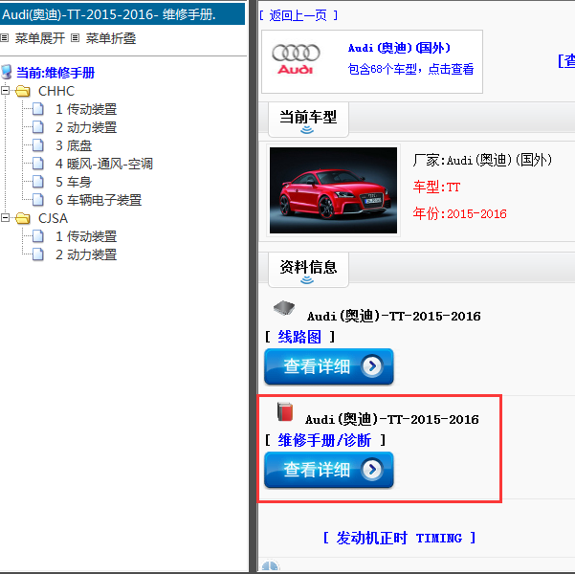Click arrow icon under 资料信息 heading
This screenshot has width=575, height=574.
point(307,280)
